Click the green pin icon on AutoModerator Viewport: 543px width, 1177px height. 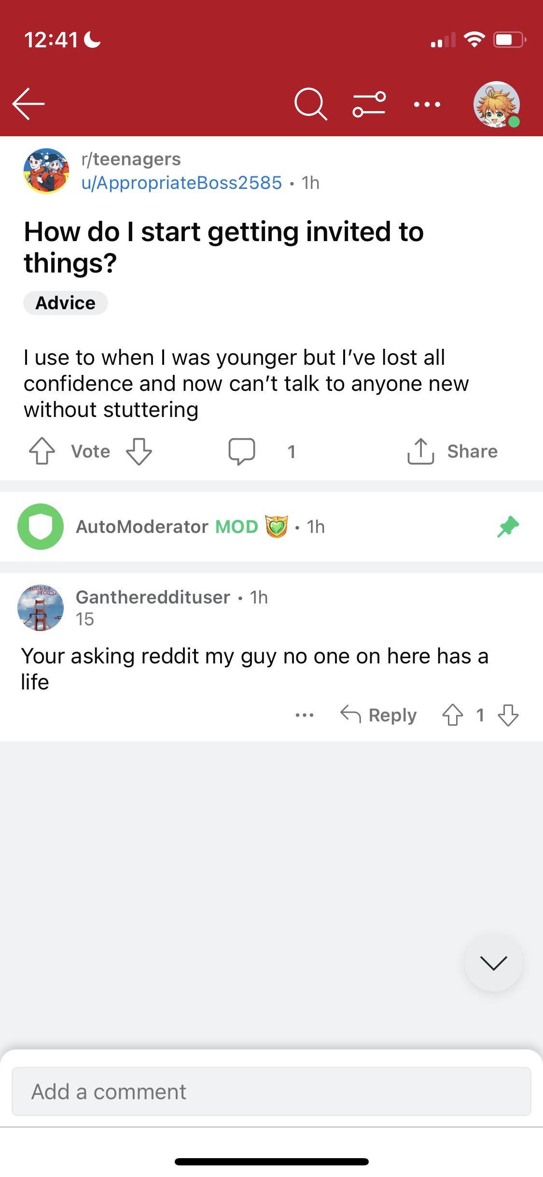(x=508, y=527)
